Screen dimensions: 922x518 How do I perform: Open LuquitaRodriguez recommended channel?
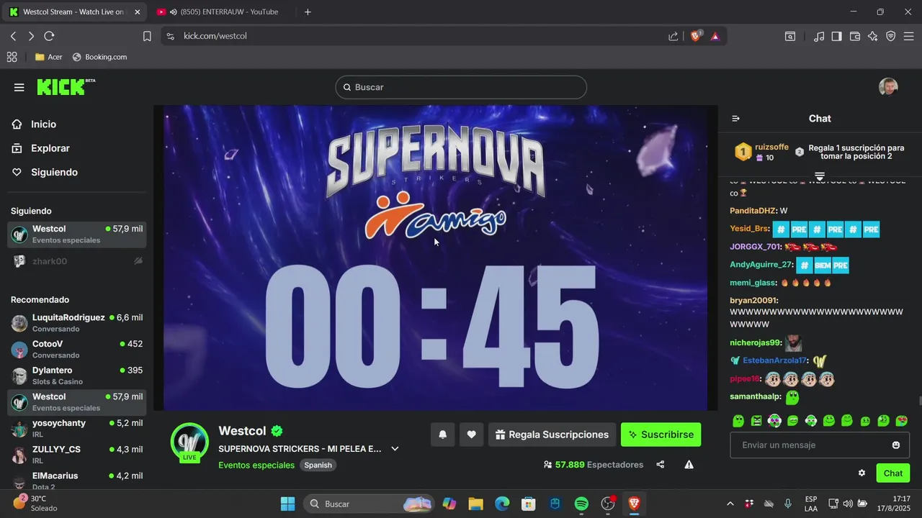coord(76,322)
